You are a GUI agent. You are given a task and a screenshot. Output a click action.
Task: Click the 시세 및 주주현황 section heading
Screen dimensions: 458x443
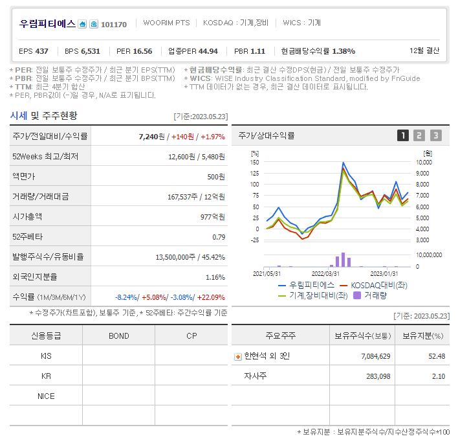tap(44, 115)
